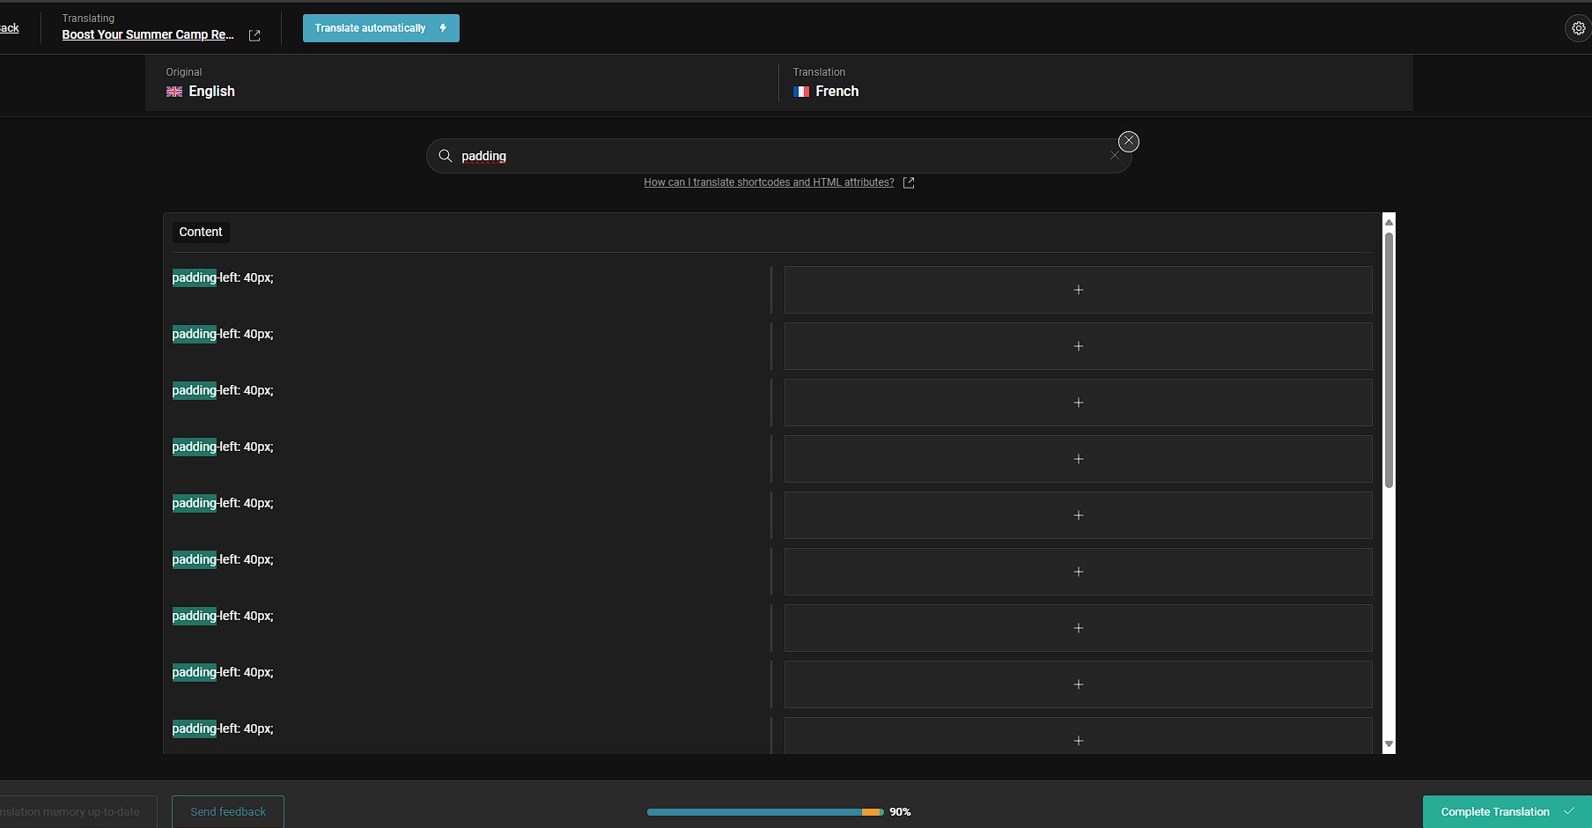Screen dimensions: 1592x828
Task: Click the padding search input field
Action: click(775, 156)
